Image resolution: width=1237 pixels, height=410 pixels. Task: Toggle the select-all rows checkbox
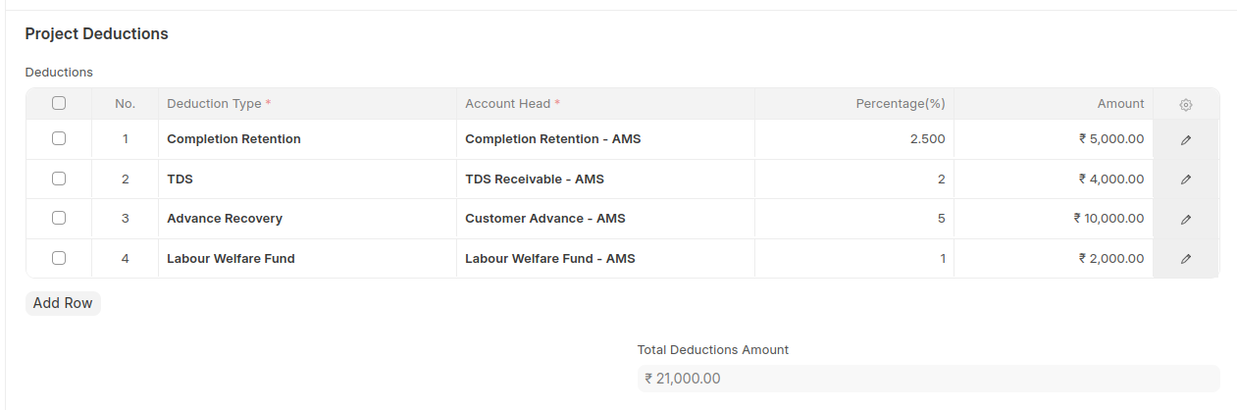(59, 103)
